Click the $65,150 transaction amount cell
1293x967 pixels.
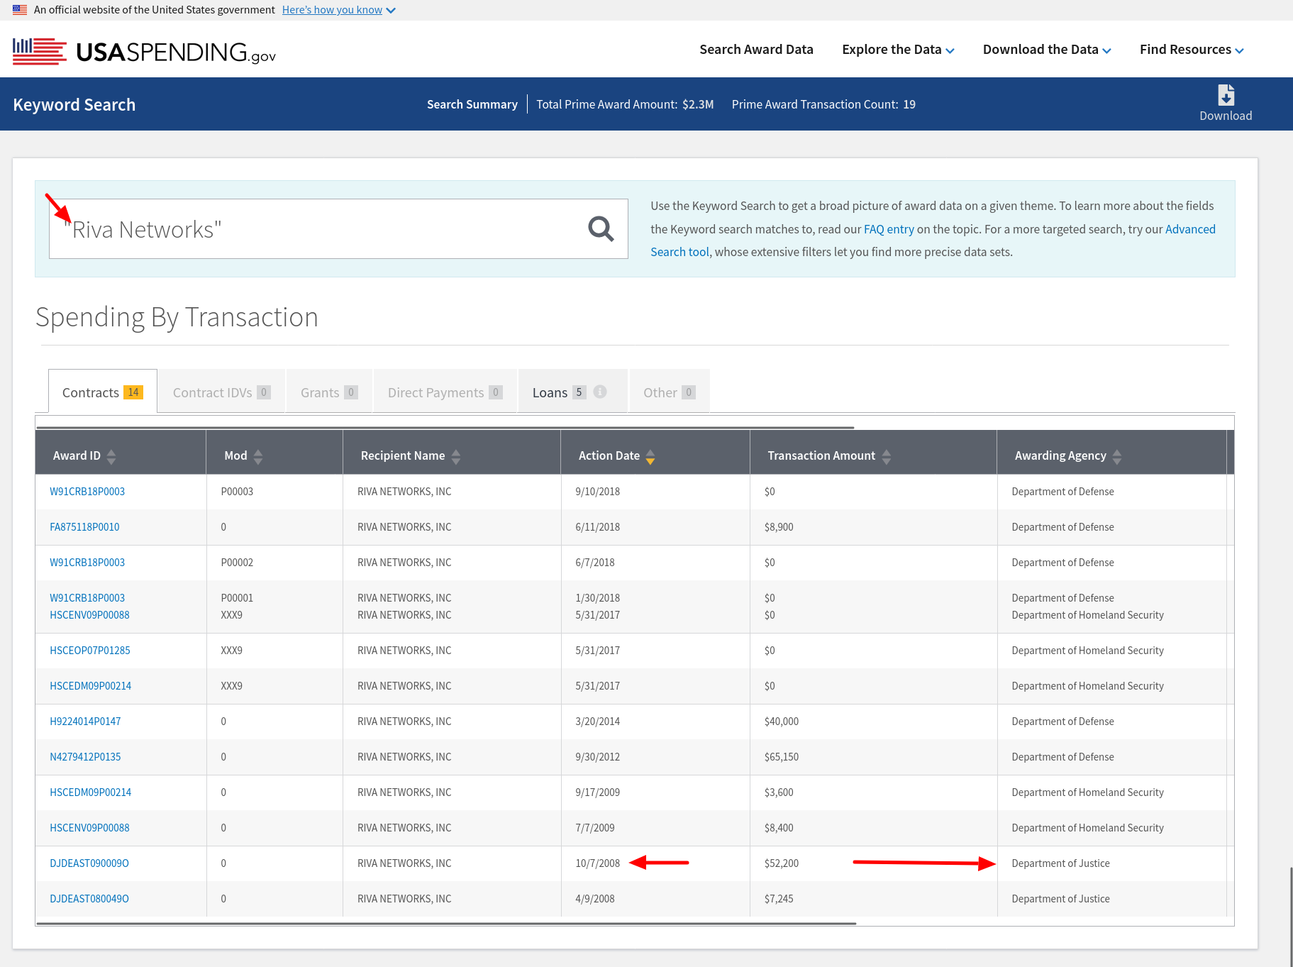(782, 757)
